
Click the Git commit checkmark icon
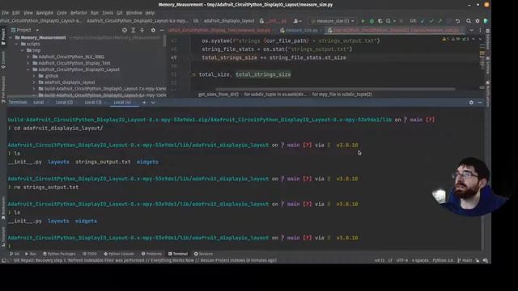point(431,21)
